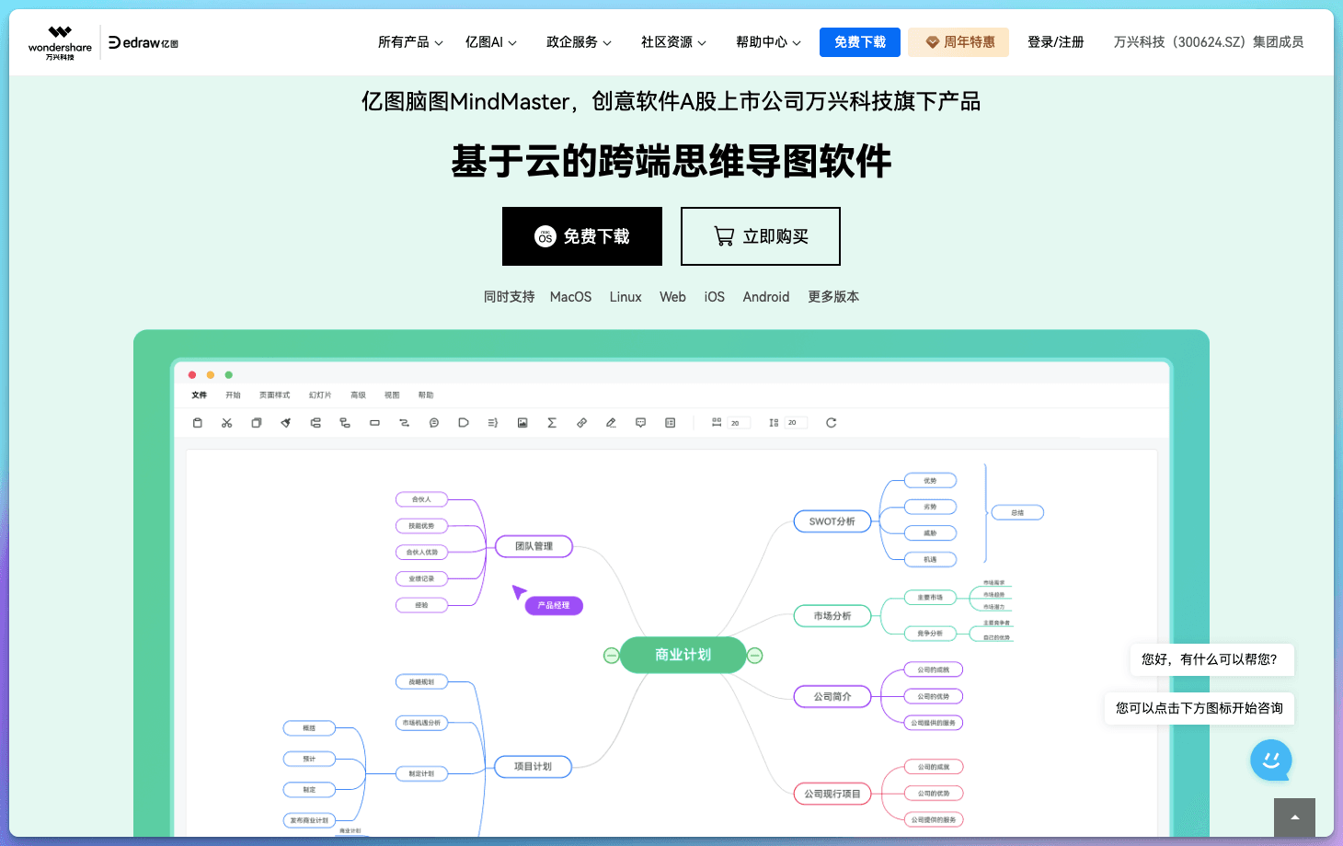This screenshot has height=846, width=1343.
Task: Expand the 所有产品 dropdown menu
Action: pos(410,42)
